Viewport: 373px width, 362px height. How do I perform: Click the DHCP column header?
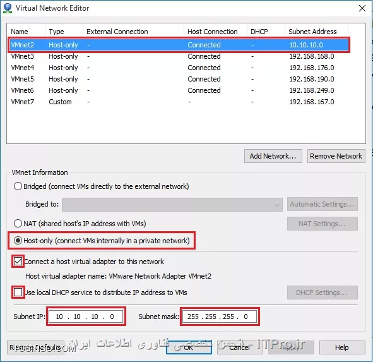(x=266, y=32)
